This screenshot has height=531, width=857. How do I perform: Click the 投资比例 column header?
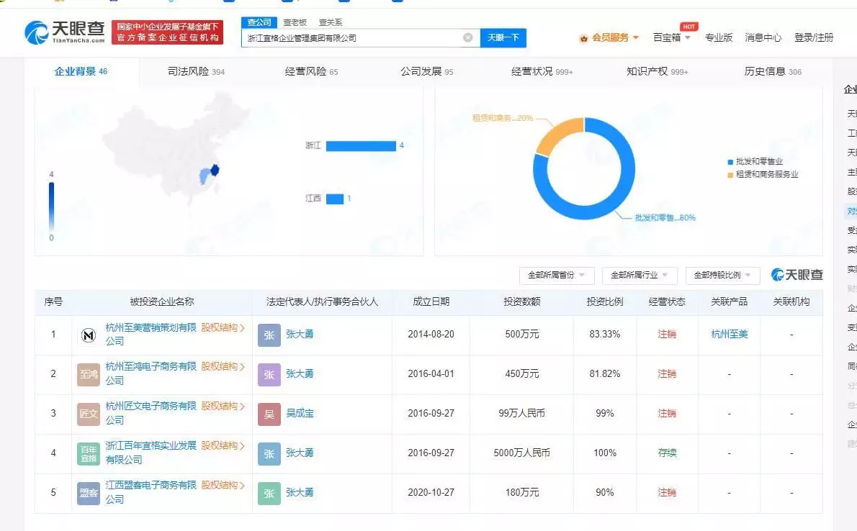(604, 301)
